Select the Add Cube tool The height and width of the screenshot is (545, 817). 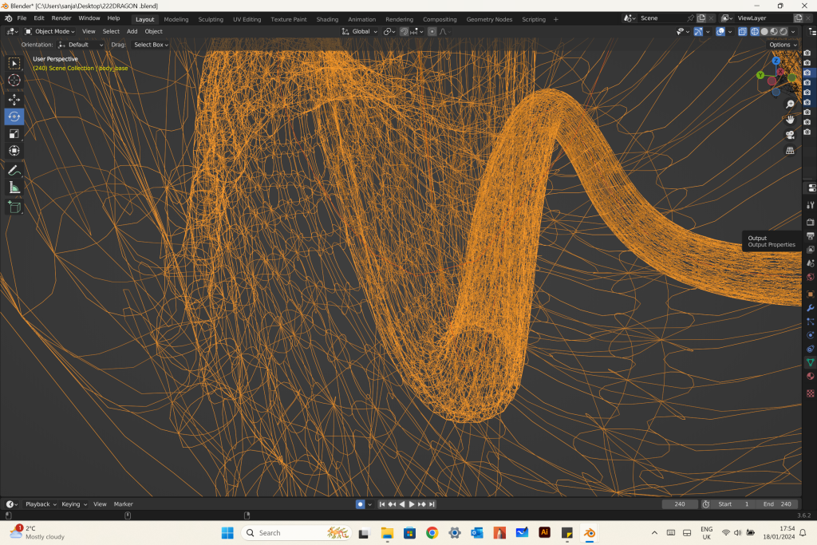click(x=14, y=207)
